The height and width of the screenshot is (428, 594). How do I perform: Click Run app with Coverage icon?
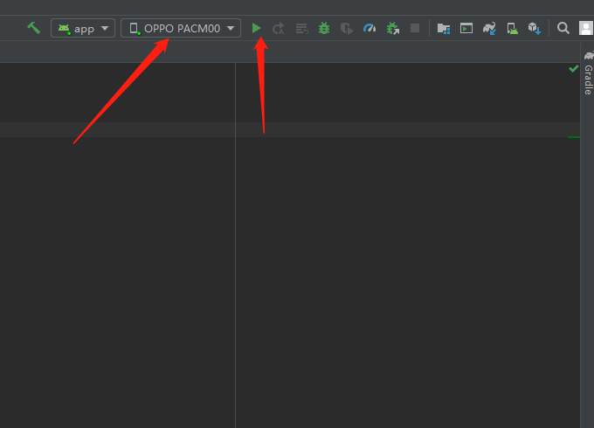click(x=347, y=29)
